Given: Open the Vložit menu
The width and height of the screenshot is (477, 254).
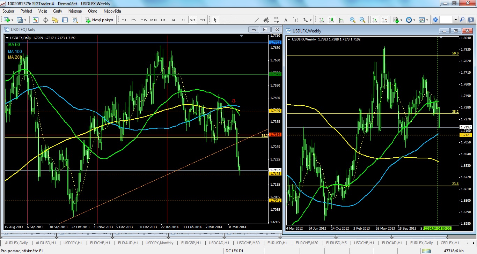Looking at the screenshot, I should (x=43, y=11).
